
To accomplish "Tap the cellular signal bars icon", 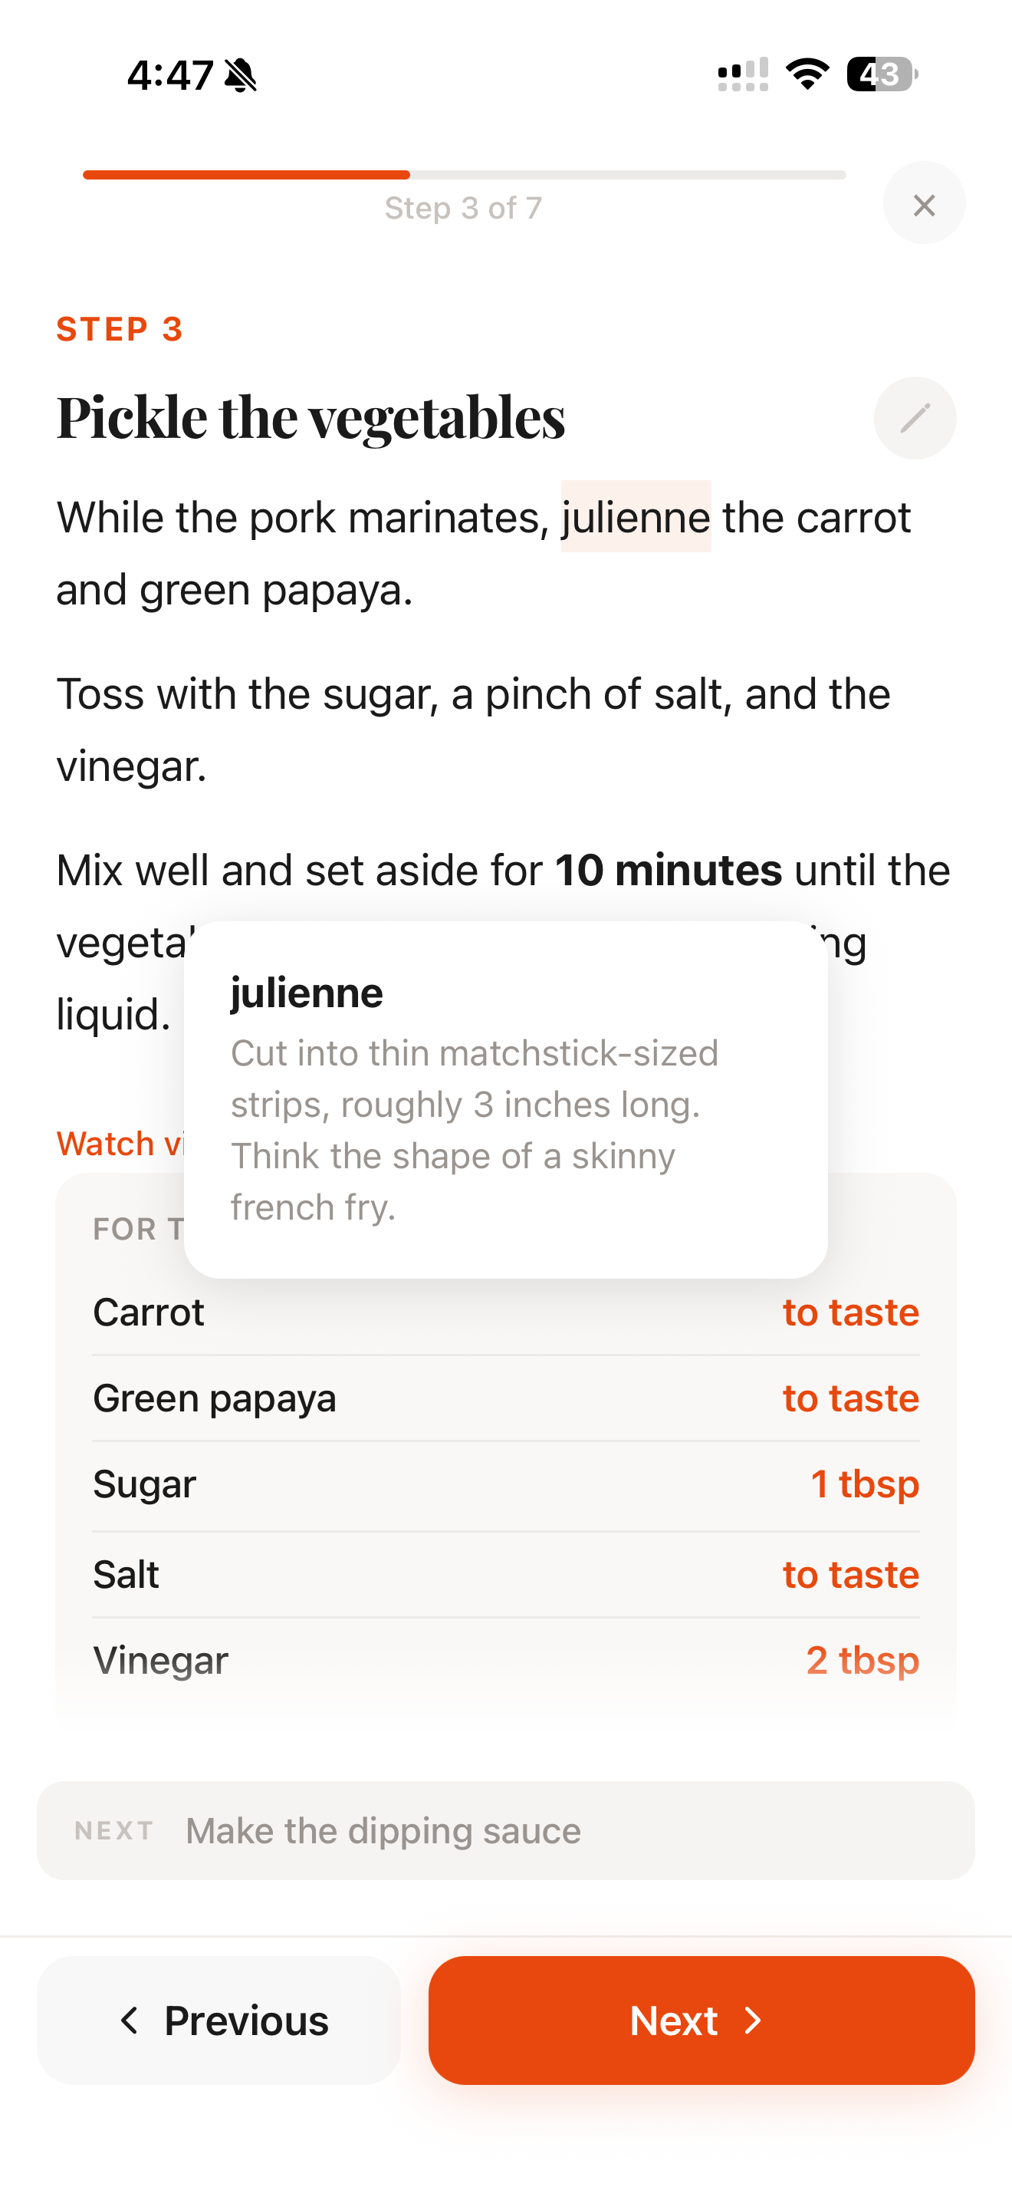I will click(x=742, y=74).
